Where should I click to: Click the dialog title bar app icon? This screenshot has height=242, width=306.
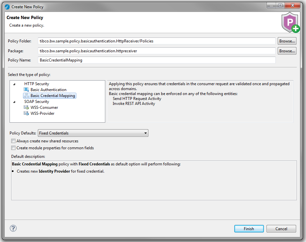[7, 7]
